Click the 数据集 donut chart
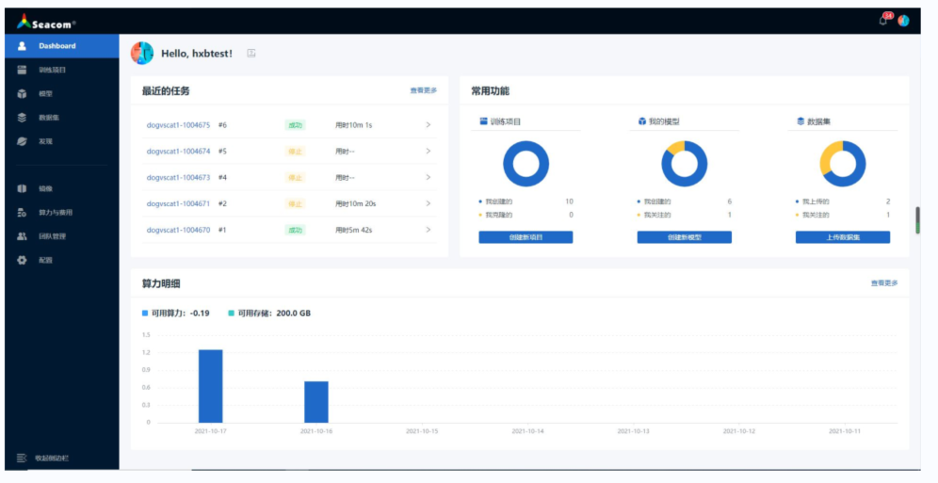 click(843, 164)
